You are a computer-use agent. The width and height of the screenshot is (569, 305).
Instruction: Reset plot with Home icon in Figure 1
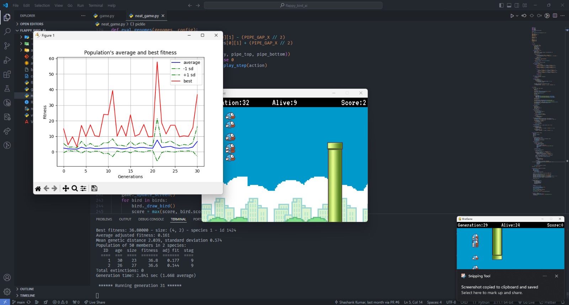click(x=38, y=189)
